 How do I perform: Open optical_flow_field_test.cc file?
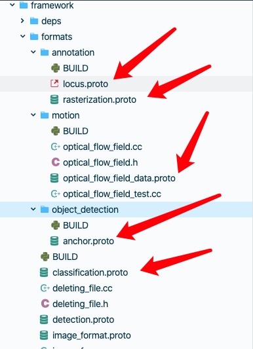tap(112, 194)
